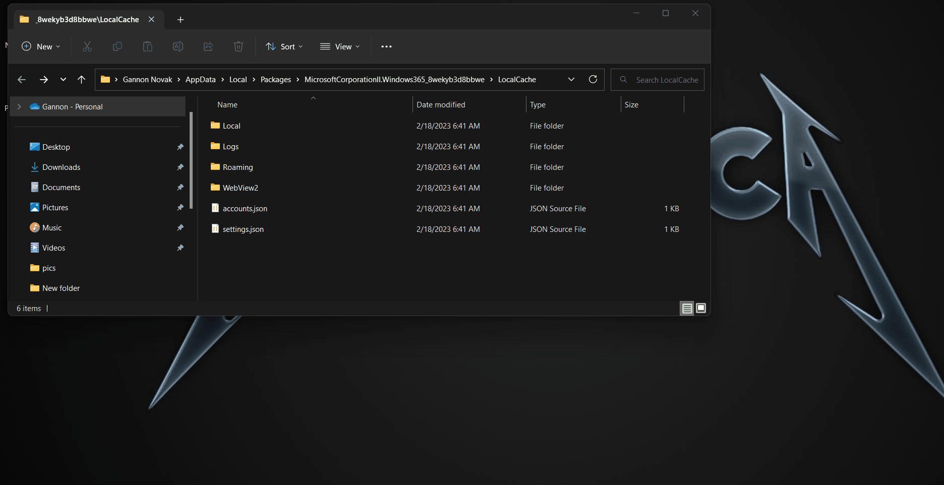Screen dimensions: 944x485
Task: Open the View dropdown menu
Action: (x=340, y=46)
